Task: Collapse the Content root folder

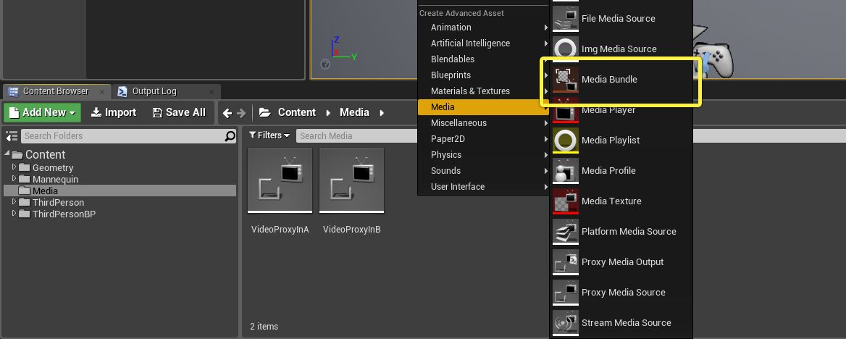Action: pos(7,154)
